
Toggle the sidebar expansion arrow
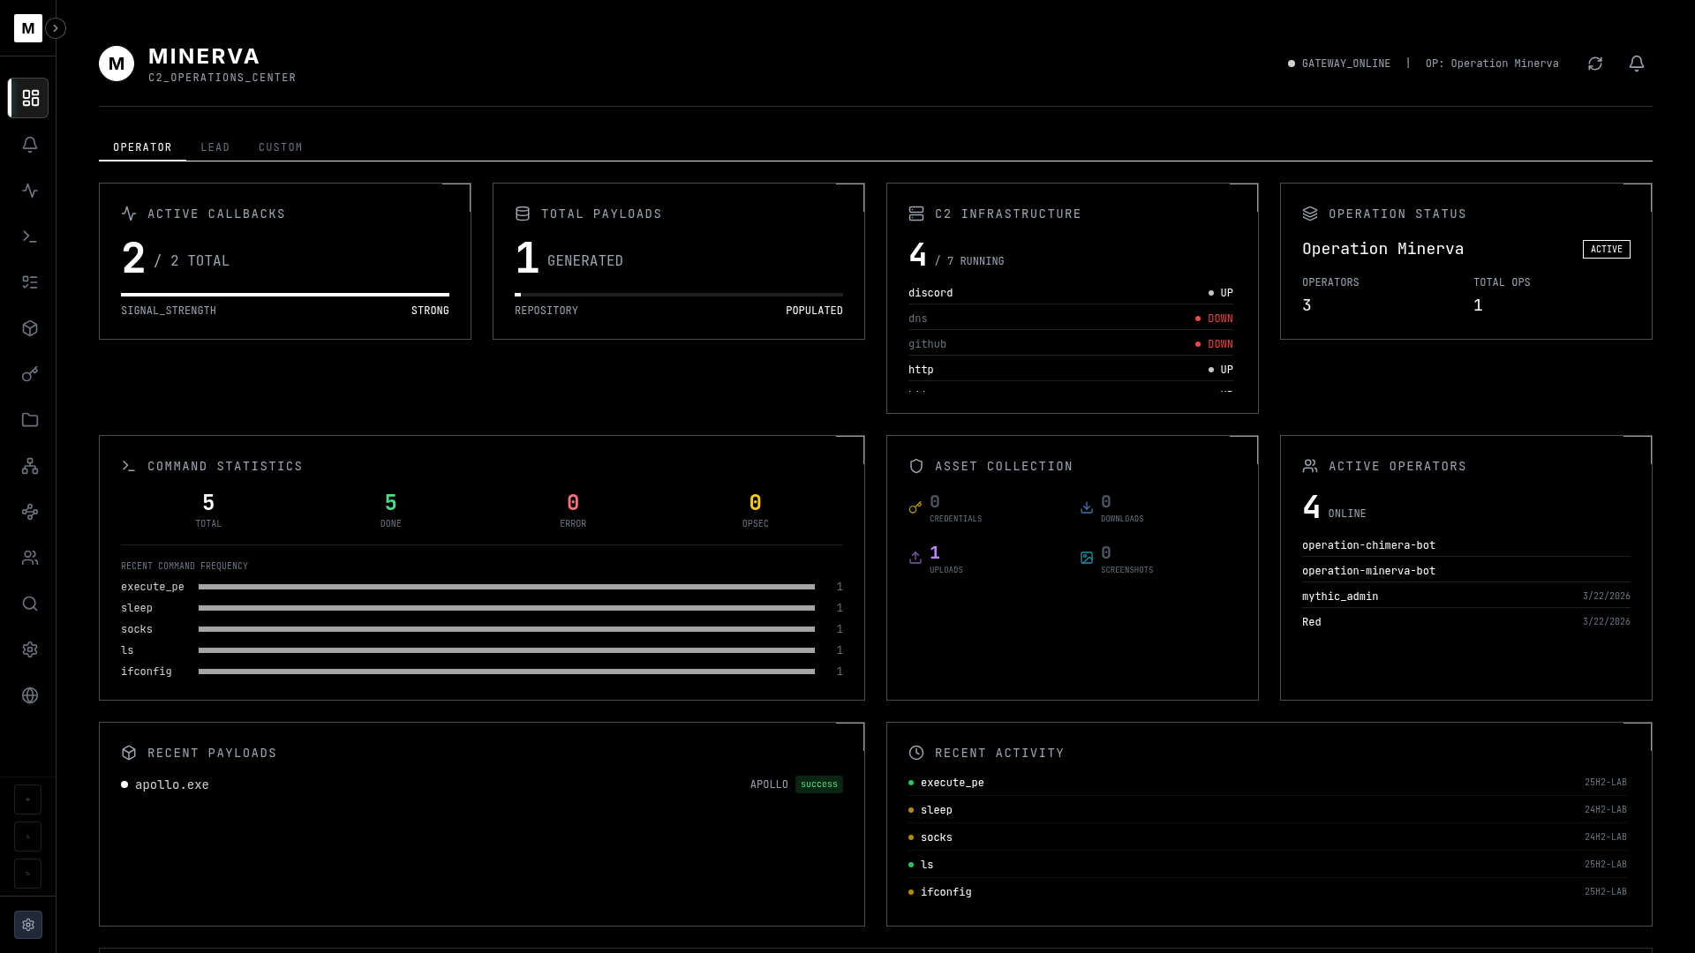click(56, 28)
